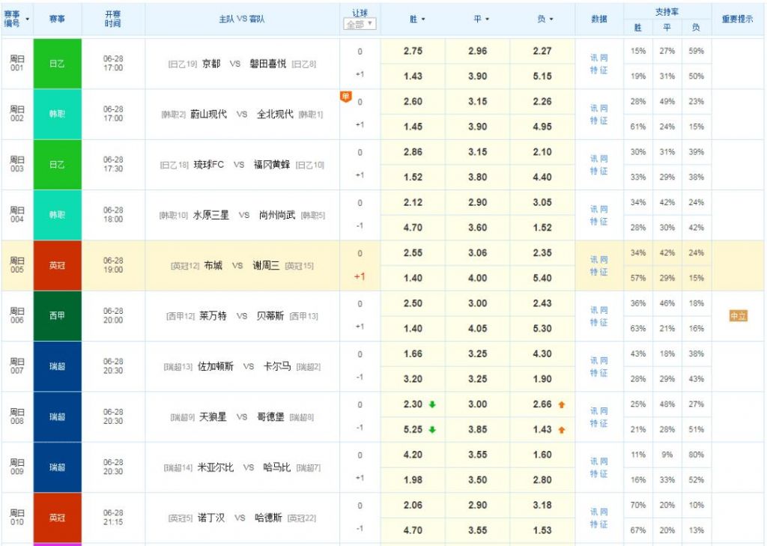The width and height of the screenshot is (767, 546).
Task: Click the orange 单 badge on 蔚山现代 row
Action: tap(346, 97)
